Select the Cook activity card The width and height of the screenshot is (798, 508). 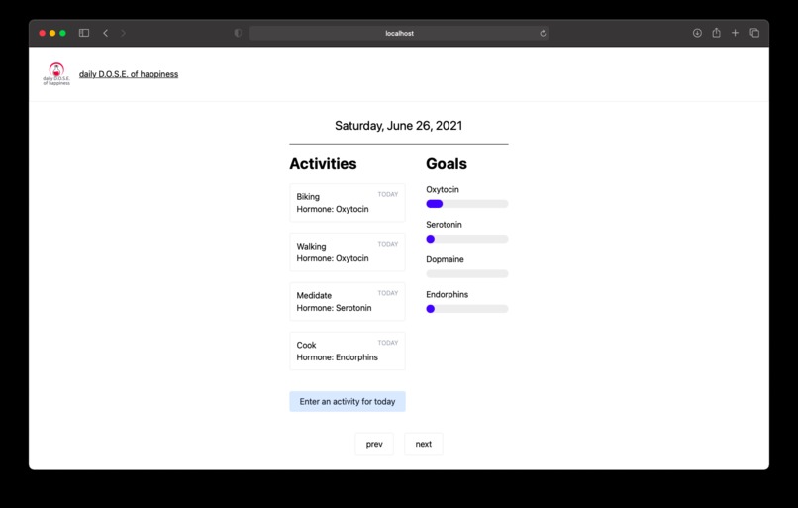pyautogui.click(x=348, y=351)
